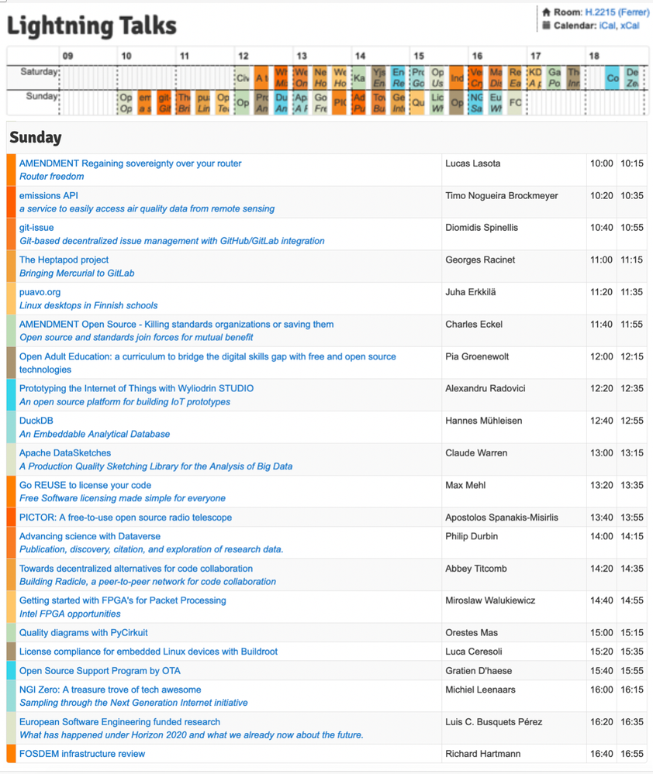The image size is (653, 774).
Task: Click speaker name 'Diomidis Spinellis'
Action: [482, 228]
